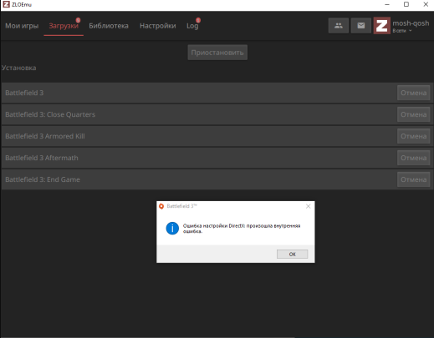Cancel the Battlefield 3 installation
434x338 pixels.
[413, 93]
